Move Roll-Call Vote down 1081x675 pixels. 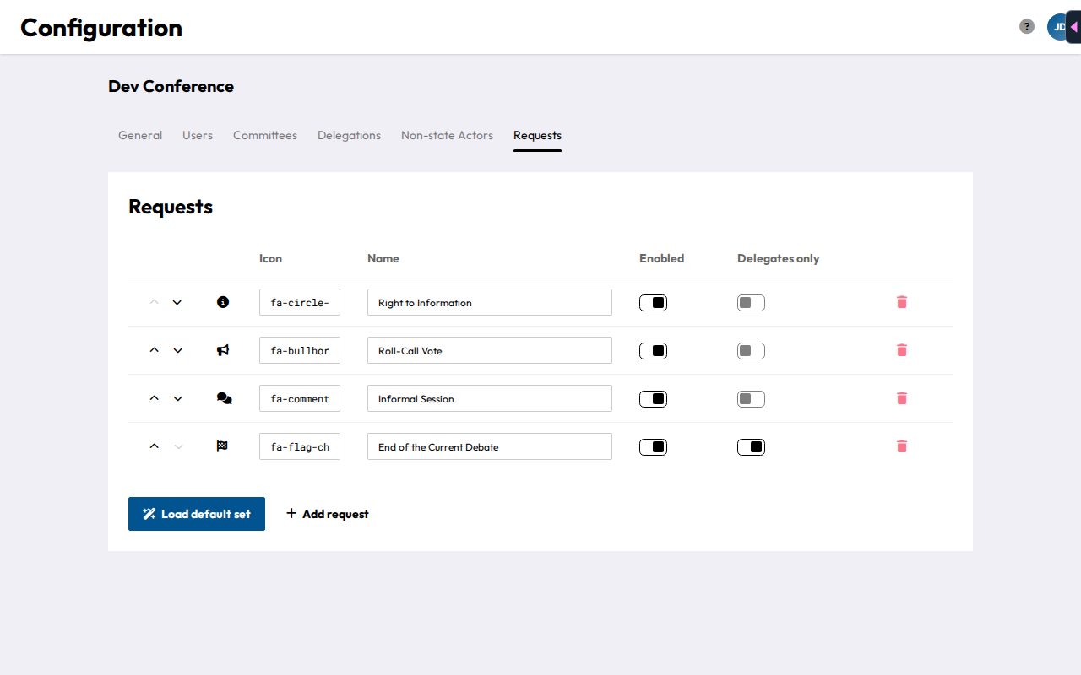(177, 350)
